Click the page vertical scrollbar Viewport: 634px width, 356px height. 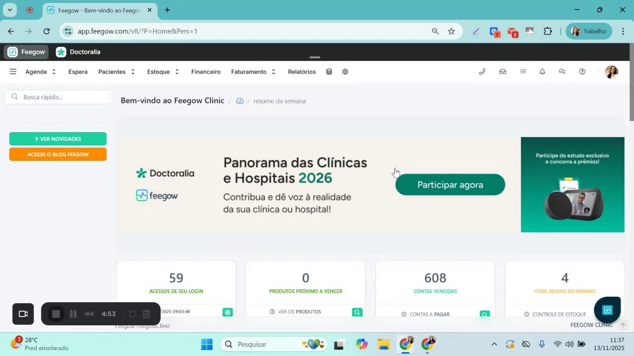pyautogui.click(x=631, y=82)
